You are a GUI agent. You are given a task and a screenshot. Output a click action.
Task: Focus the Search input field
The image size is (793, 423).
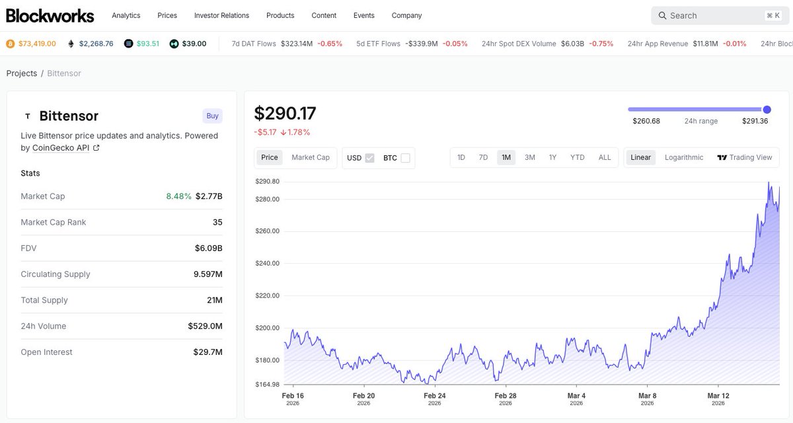pos(720,16)
